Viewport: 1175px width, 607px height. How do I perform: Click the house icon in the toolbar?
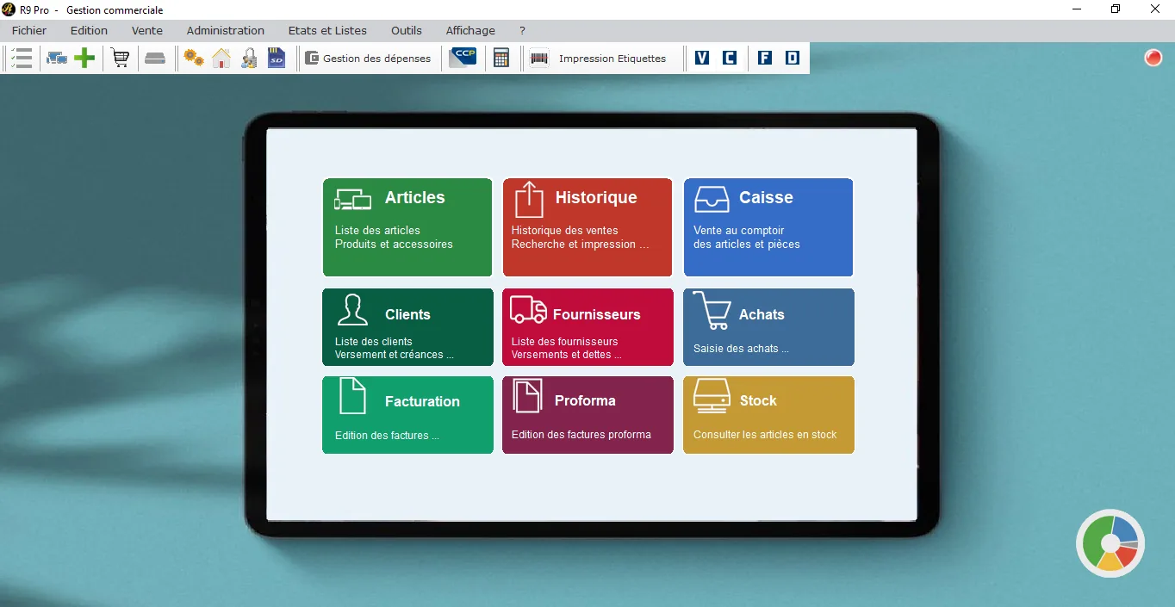pos(221,59)
